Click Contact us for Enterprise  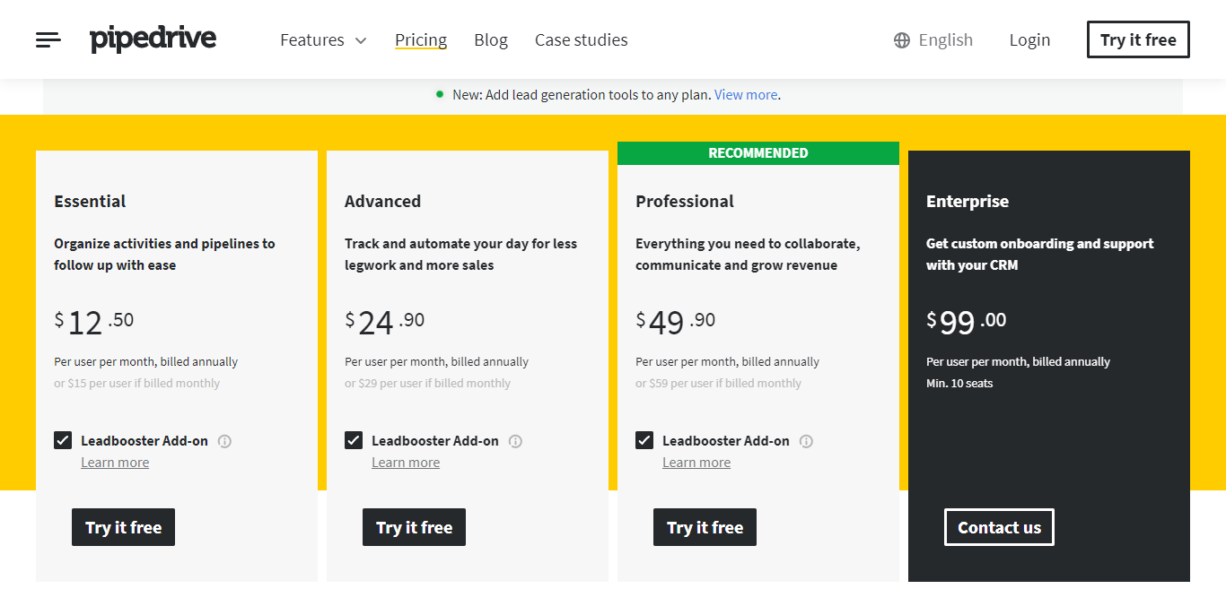point(999,527)
